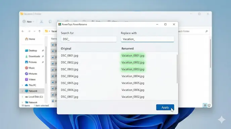Click renamed entry Vacation_0805.jpg

pos(133,83)
